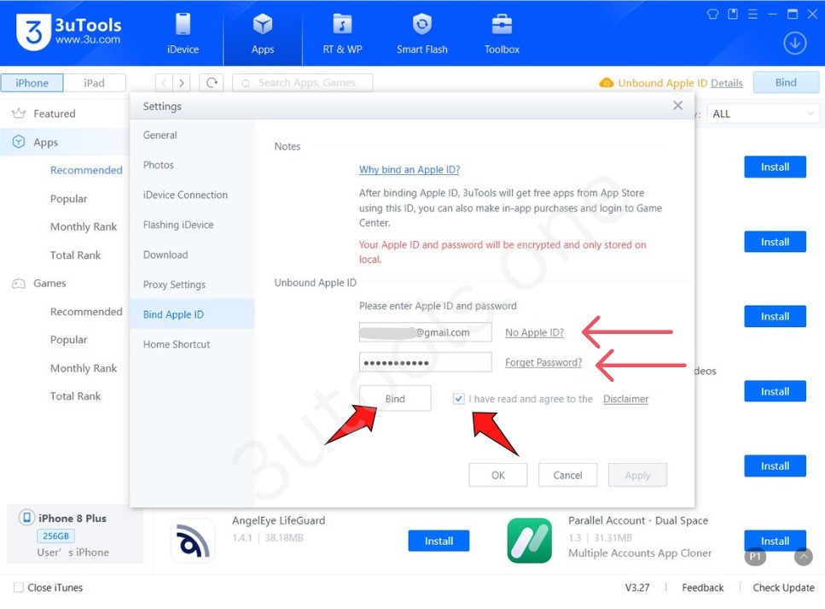
Task: Click the AngelEye LifeGuard app icon
Action: (193, 541)
